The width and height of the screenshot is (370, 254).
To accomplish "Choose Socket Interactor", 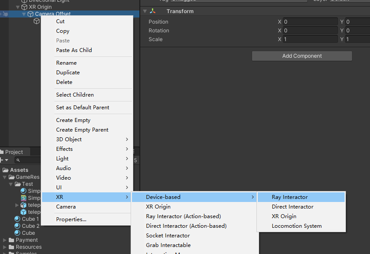I will pyautogui.click(x=194, y=236).
